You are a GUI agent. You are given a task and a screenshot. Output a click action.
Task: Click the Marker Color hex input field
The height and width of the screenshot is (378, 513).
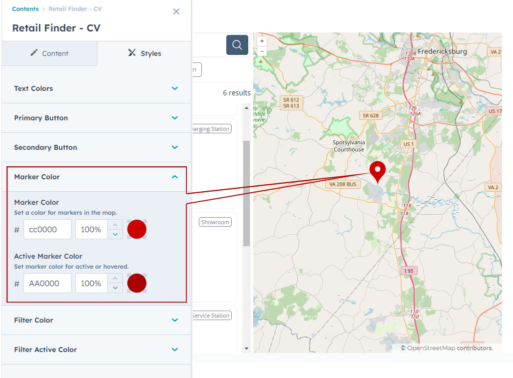47,229
